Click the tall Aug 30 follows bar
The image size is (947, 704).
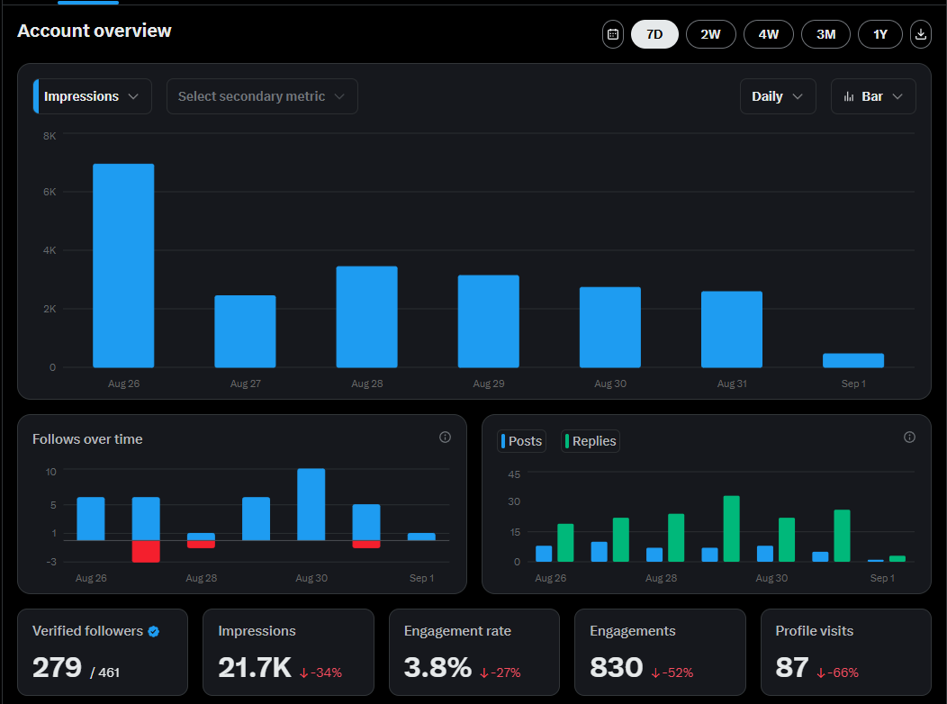311,504
